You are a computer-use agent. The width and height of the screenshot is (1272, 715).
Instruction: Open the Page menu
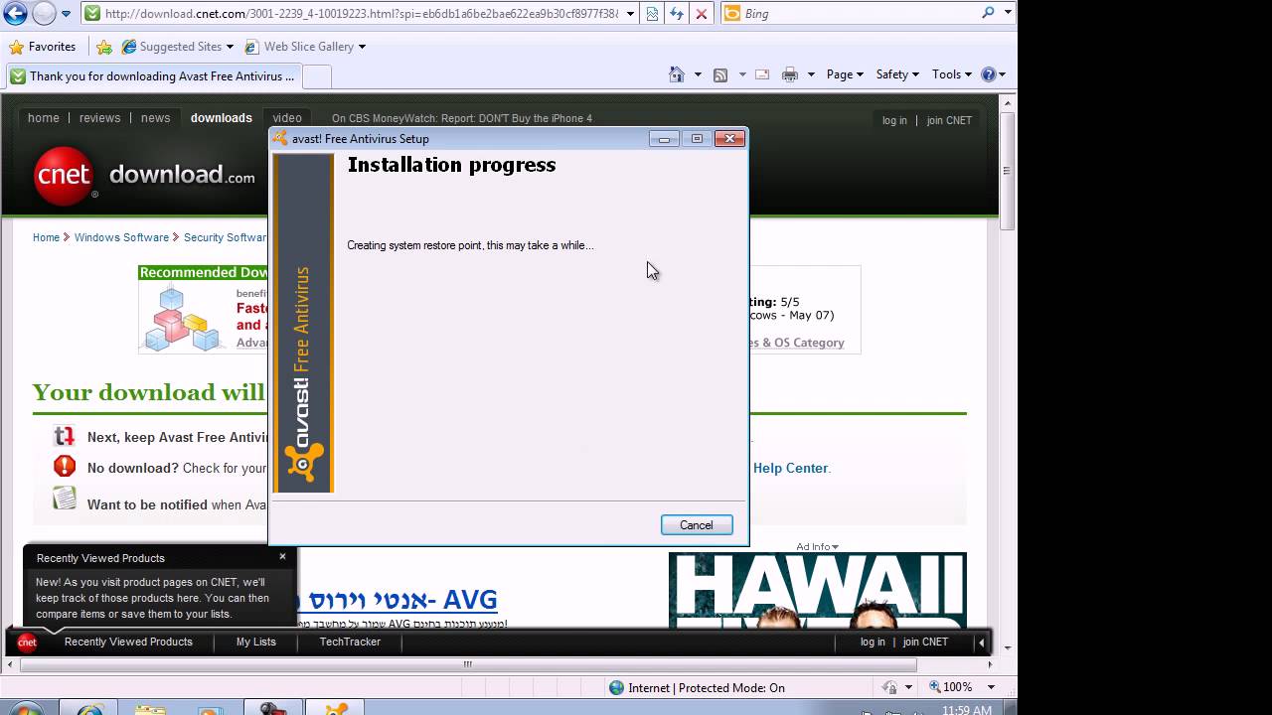point(845,74)
